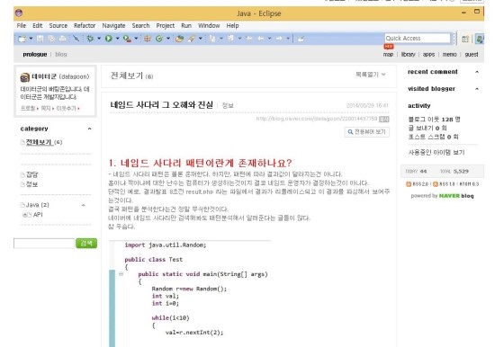Click the Back navigation arrow icon

click(261, 39)
